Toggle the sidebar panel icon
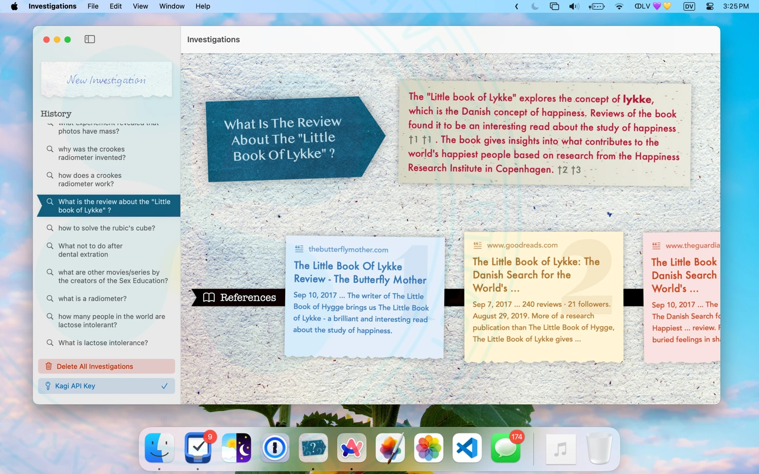This screenshot has height=474, width=759. coord(90,39)
